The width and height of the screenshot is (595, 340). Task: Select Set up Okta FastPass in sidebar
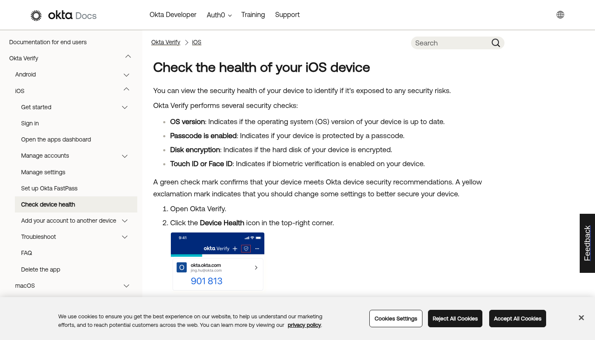[49, 188]
